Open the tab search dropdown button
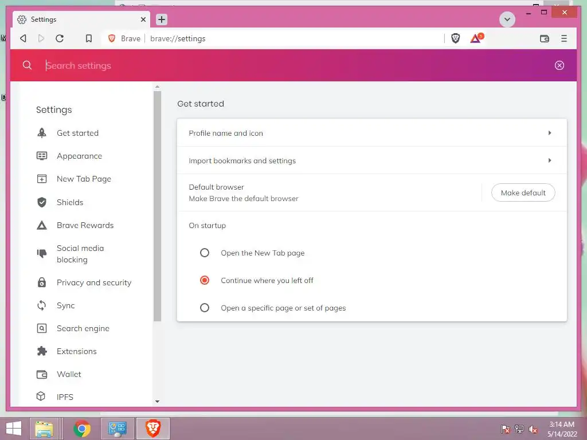The image size is (587, 440). pyautogui.click(x=507, y=19)
